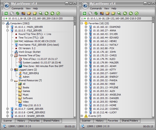Click the yellow star Favorites icon

coord(86,23)
